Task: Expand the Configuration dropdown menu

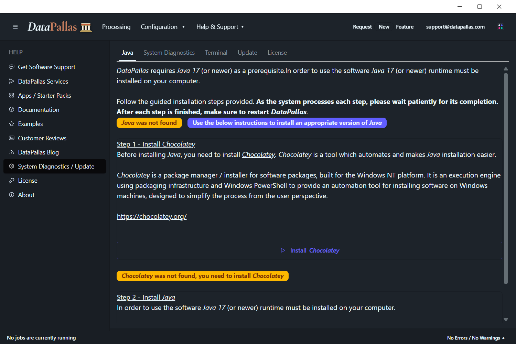Action: (x=163, y=27)
